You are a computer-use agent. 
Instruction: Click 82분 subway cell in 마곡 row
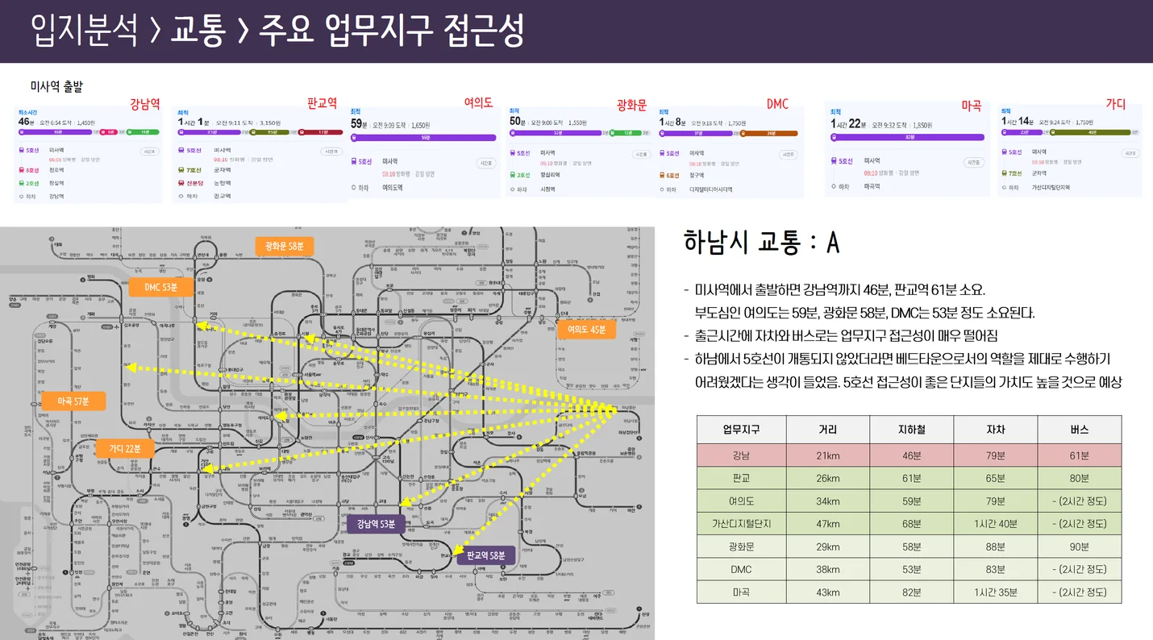point(911,592)
